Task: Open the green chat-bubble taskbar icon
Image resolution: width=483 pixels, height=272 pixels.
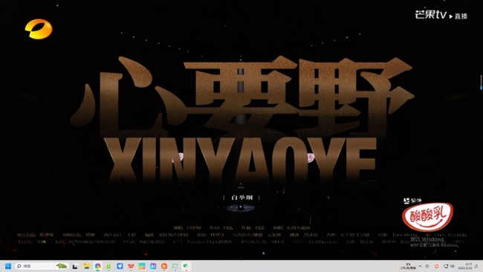Action: pyautogui.click(x=186, y=266)
